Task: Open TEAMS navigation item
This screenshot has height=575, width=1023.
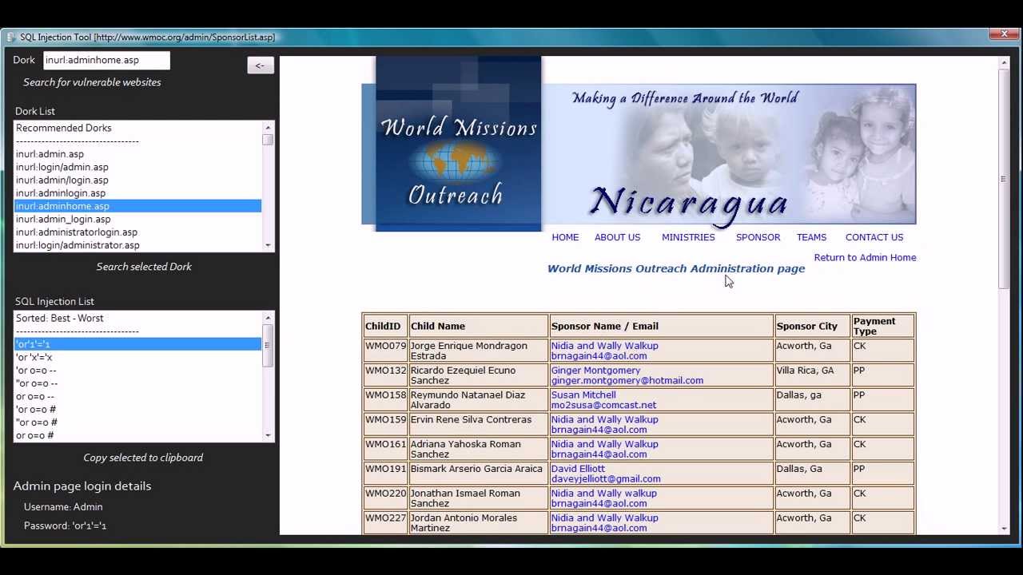Action: (811, 237)
